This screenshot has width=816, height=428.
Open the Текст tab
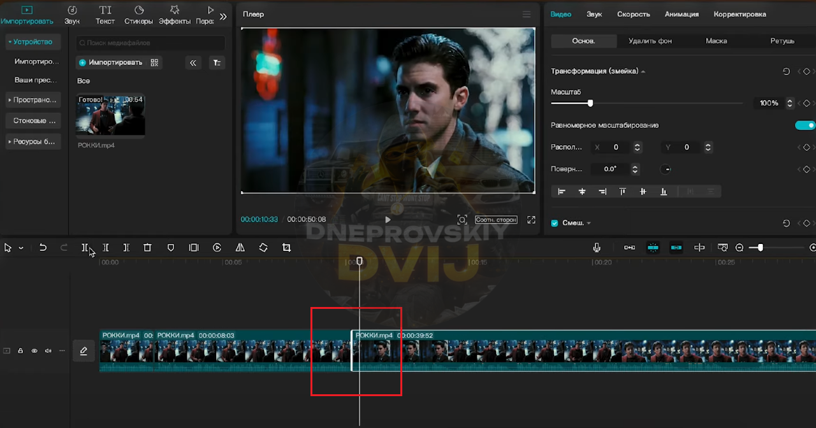point(105,15)
